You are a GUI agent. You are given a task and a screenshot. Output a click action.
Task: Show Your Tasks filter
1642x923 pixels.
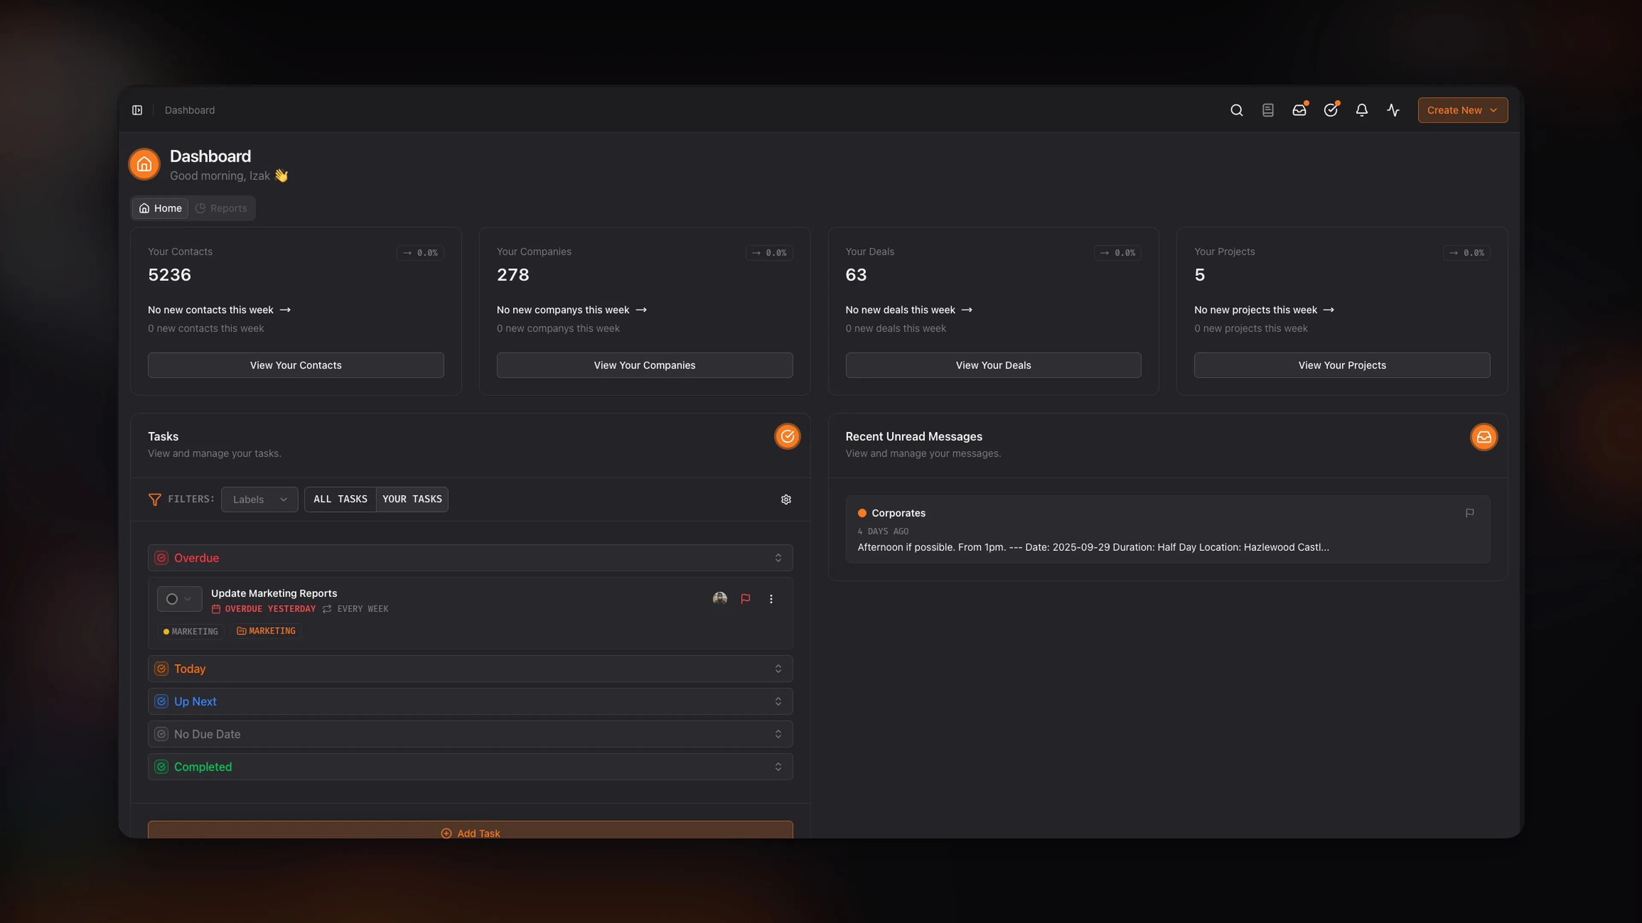point(412,499)
